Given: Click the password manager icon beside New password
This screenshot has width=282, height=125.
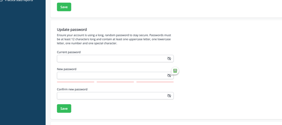Looking at the screenshot, I should pyautogui.click(x=175, y=71).
